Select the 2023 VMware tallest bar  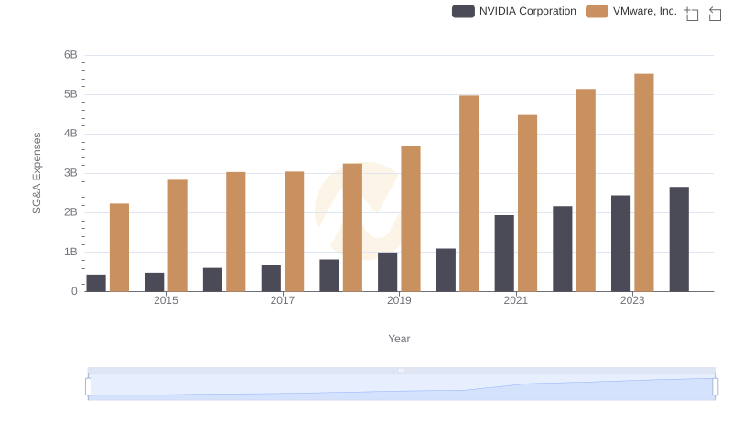pyautogui.click(x=644, y=182)
